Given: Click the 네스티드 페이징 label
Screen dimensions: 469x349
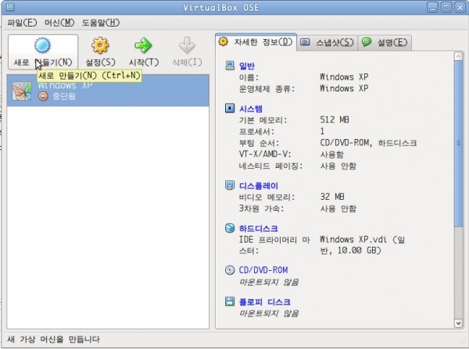Looking at the screenshot, I should [x=270, y=166].
